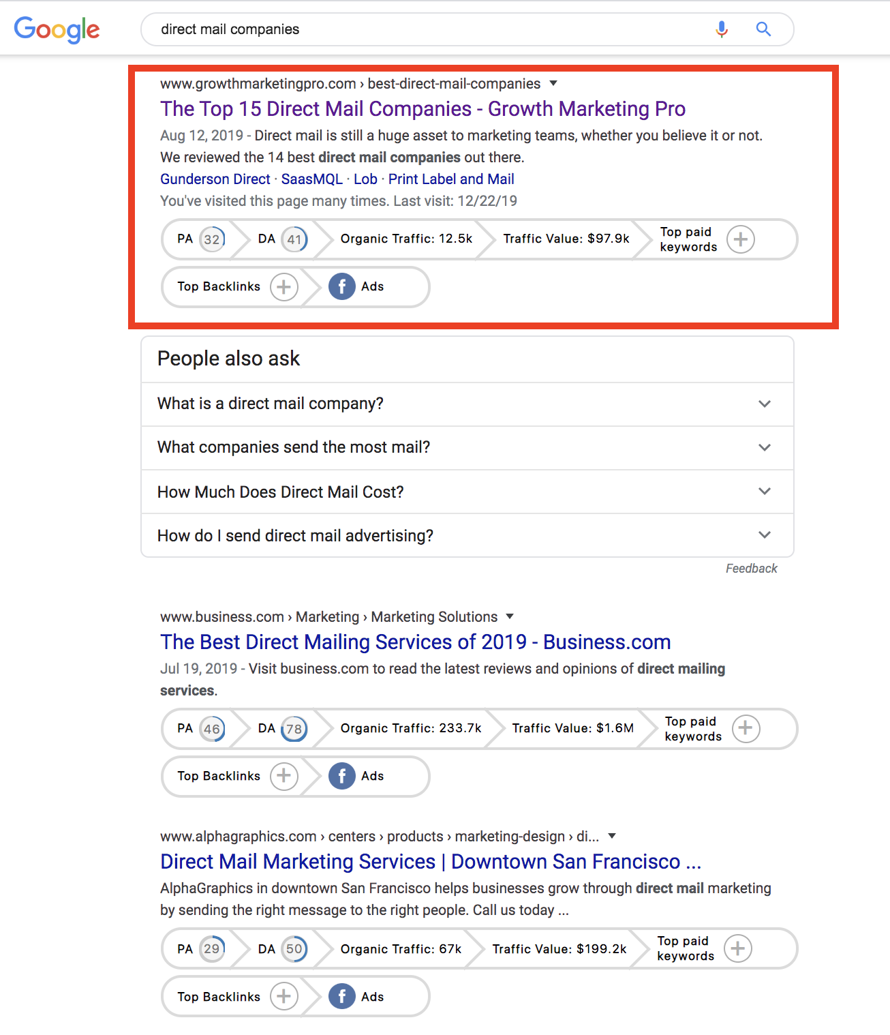Open the Lob sitelink
The width and height of the screenshot is (890, 1035).
(x=365, y=179)
